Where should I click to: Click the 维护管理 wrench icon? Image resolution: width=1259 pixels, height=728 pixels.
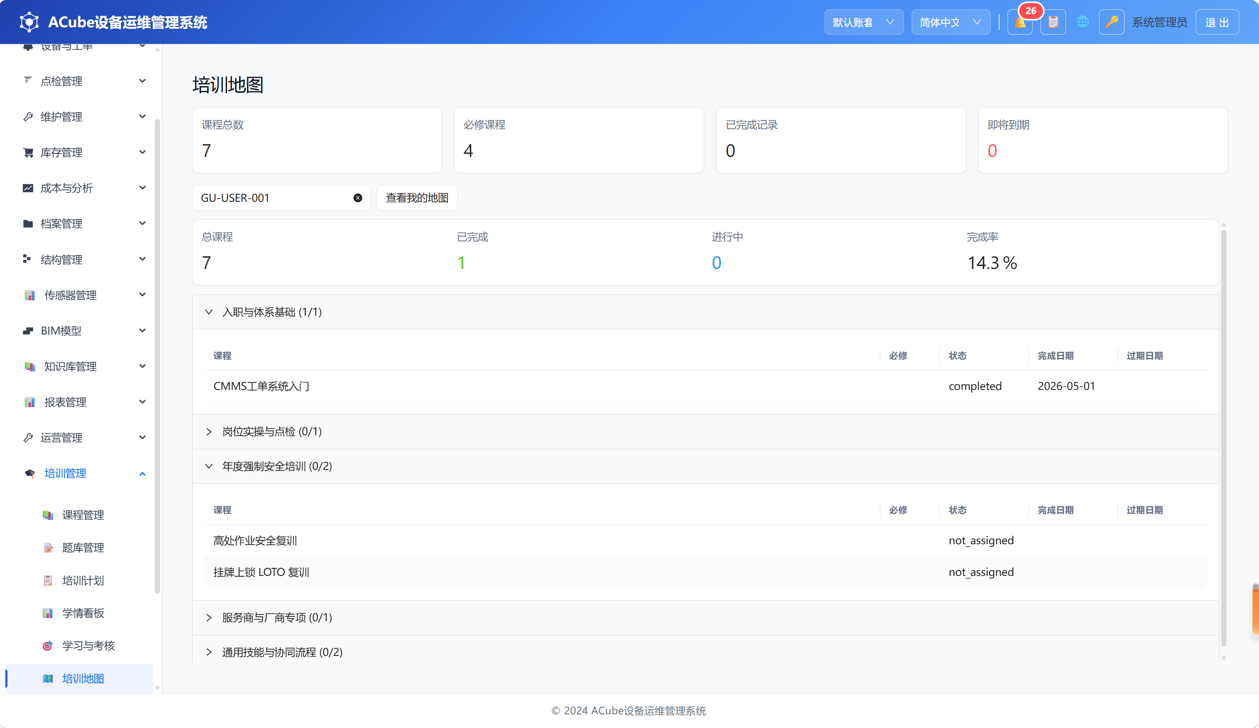pos(28,116)
